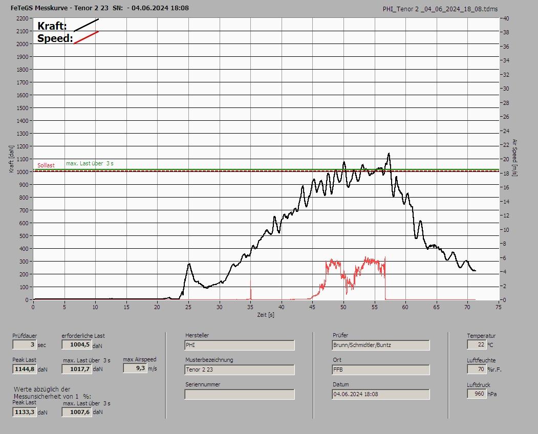Select the Luftfeuchte field showing 70

[x=477, y=369]
